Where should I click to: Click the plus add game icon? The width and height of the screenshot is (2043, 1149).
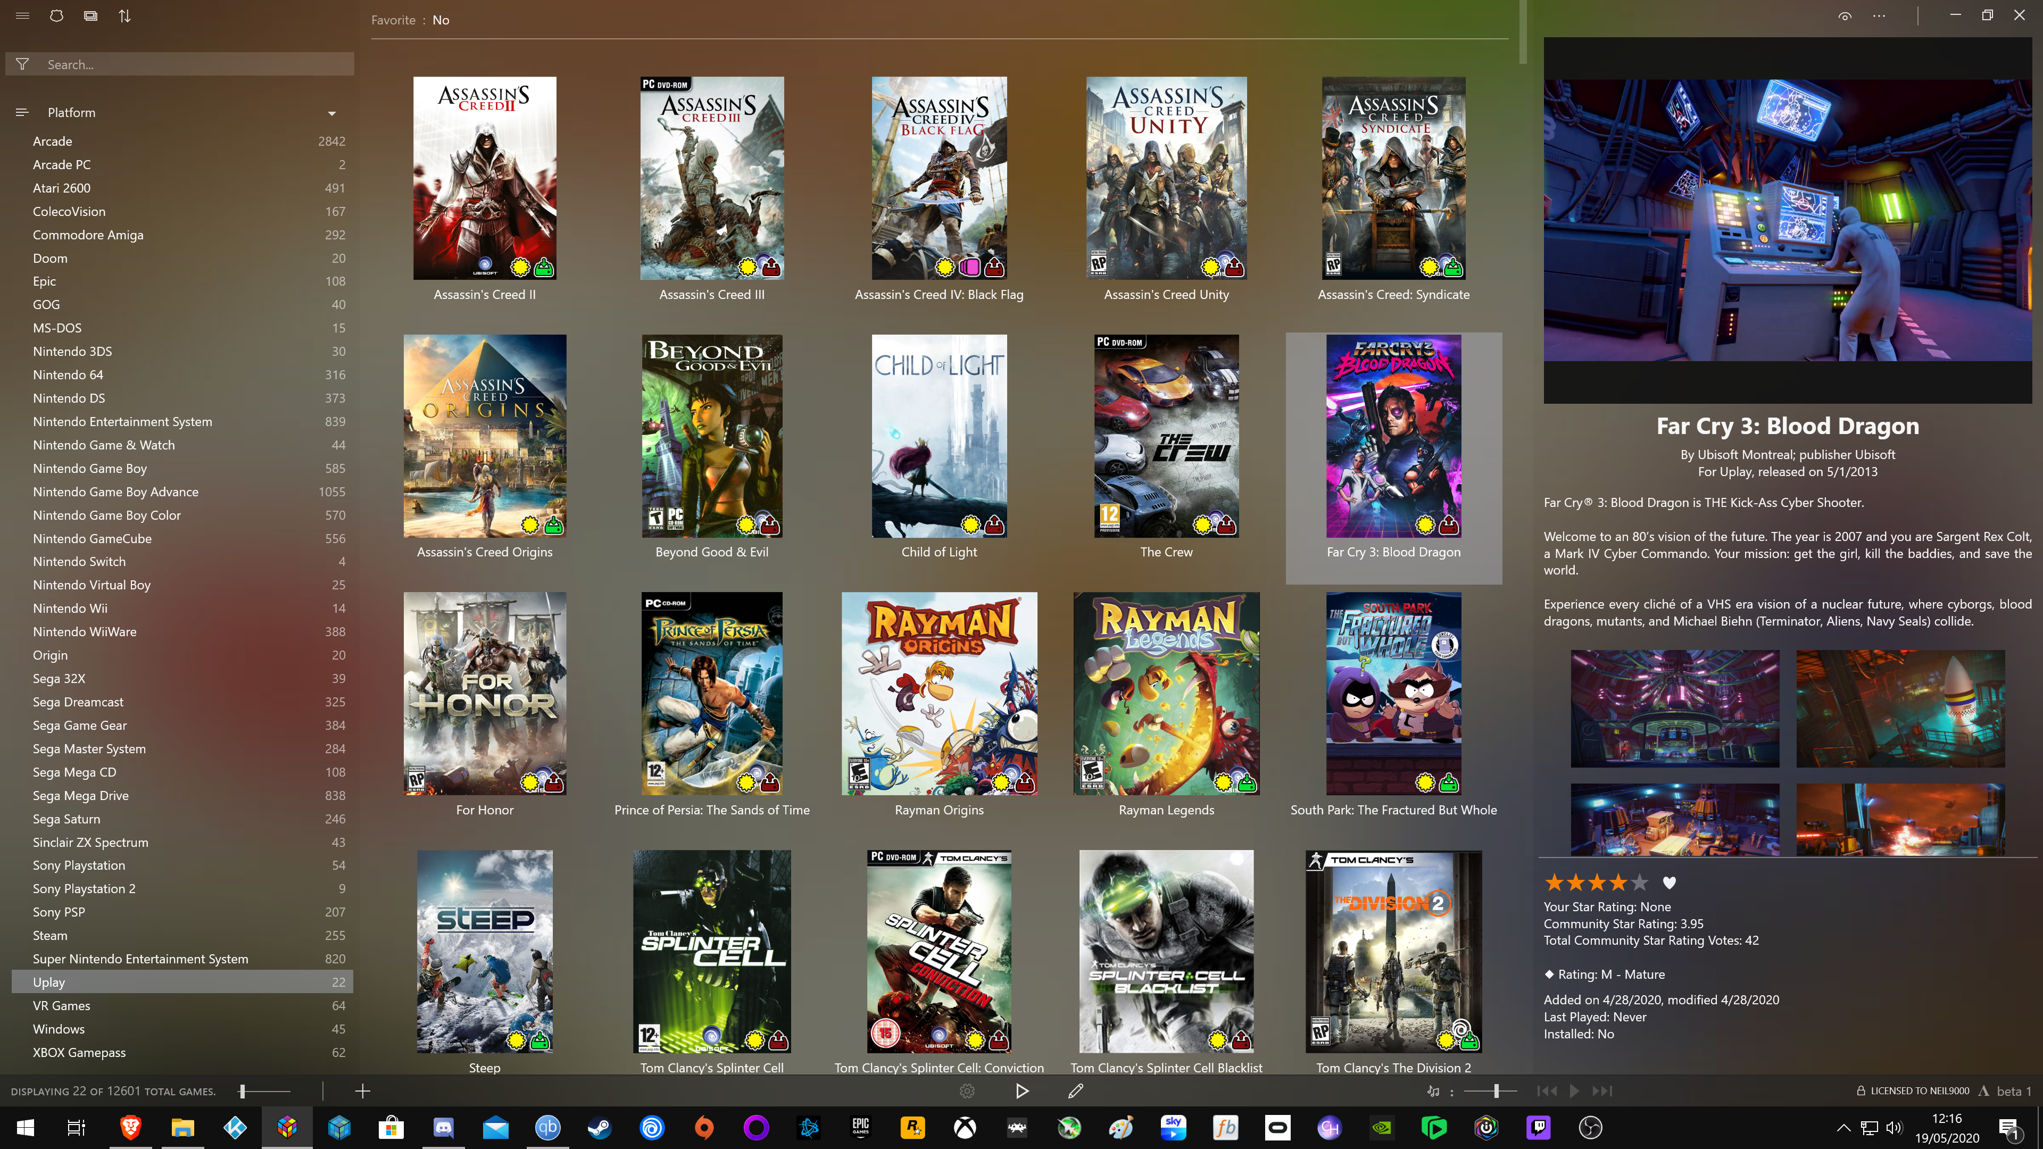362,1091
